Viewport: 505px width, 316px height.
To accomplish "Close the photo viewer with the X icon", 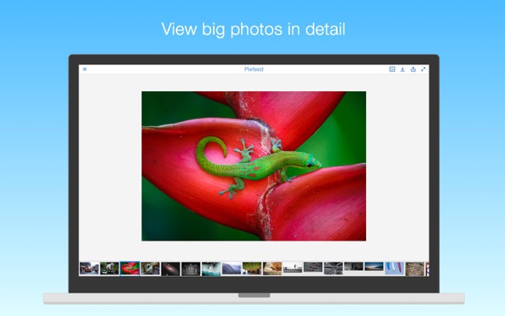I will tap(85, 69).
